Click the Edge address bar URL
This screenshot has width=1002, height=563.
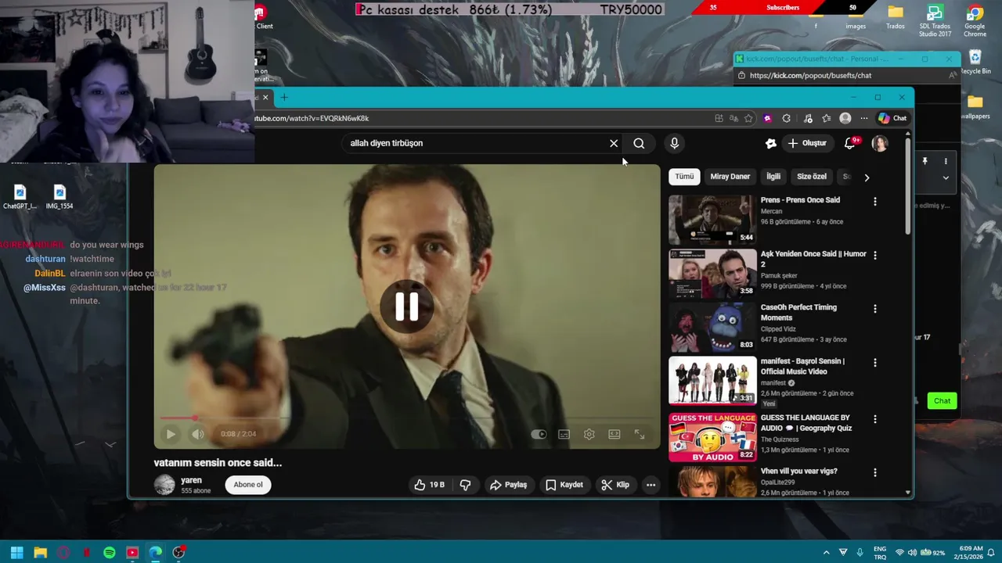click(311, 118)
